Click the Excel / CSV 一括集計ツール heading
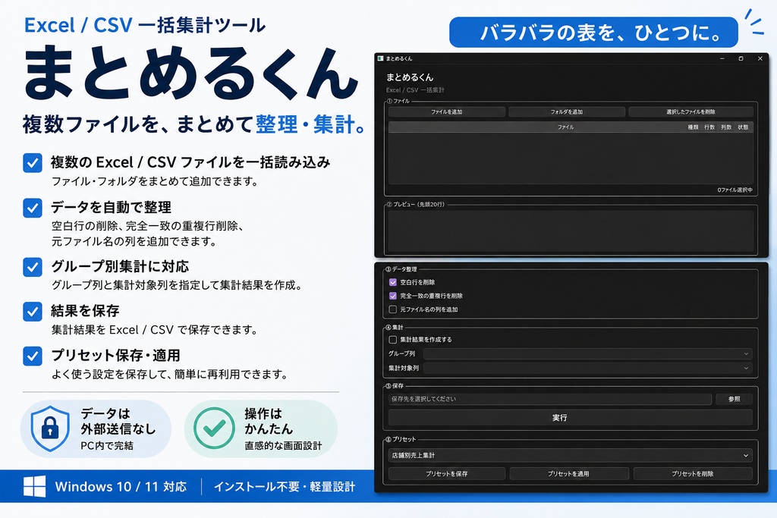 (x=145, y=25)
